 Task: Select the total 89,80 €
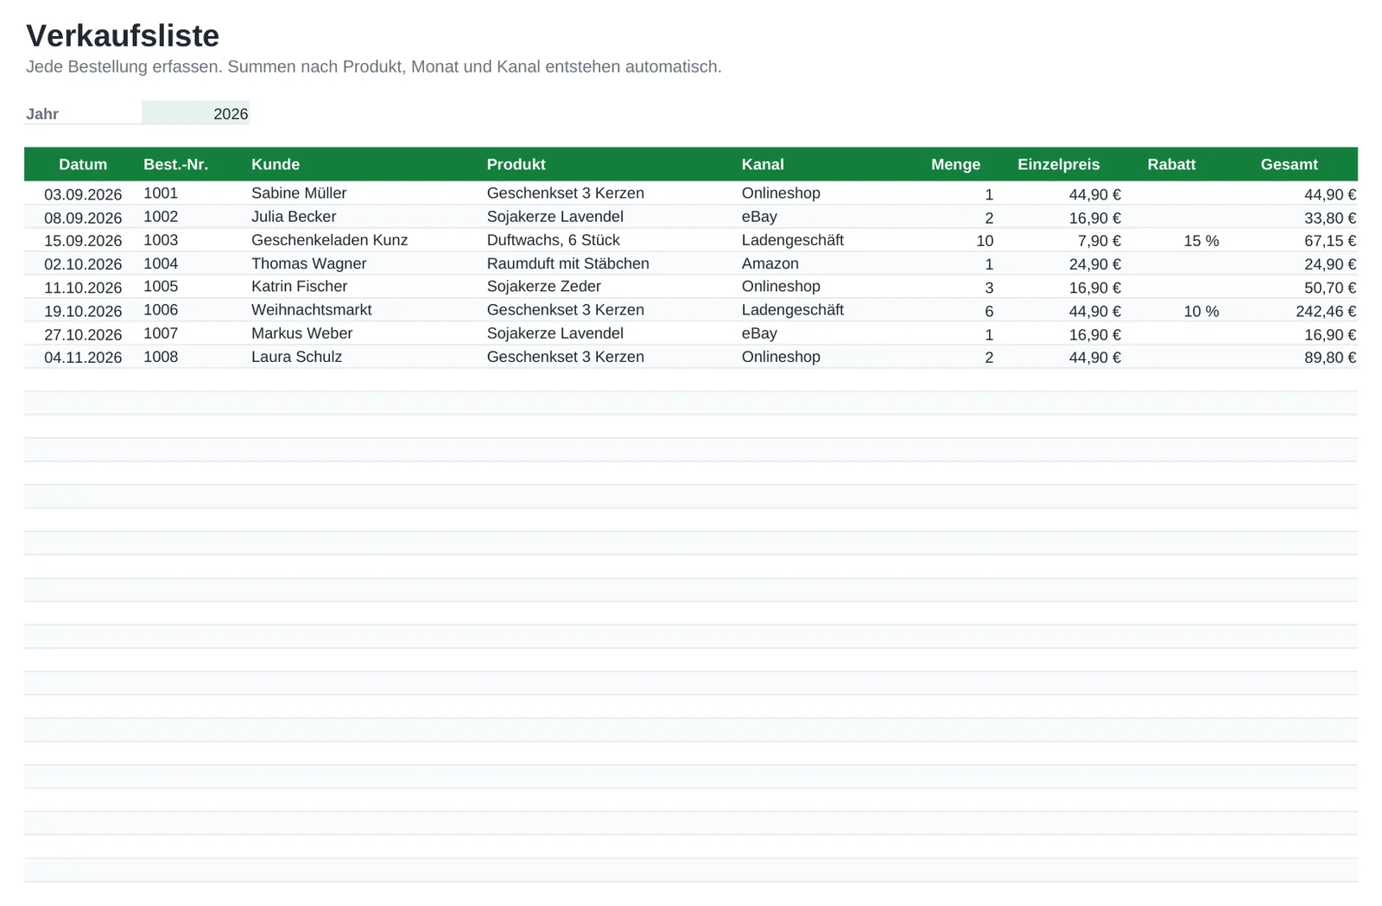coord(1330,358)
